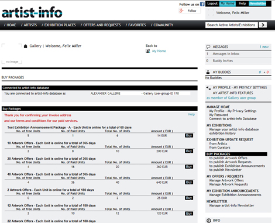Open Manage Artwork Requests
The width and height of the screenshot is (275, 223).
[x=228, y=184]
